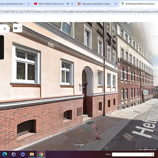The width and height of the screenshot is (158, 158).
Task: Open Microsoft Edge from the taskbar
Action: click(5, 154)
